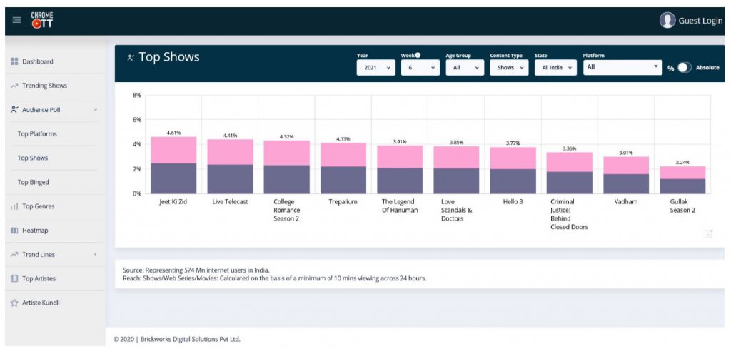Click the Chrome OTT logo
The image size is (731, 349).
[42, 21]
